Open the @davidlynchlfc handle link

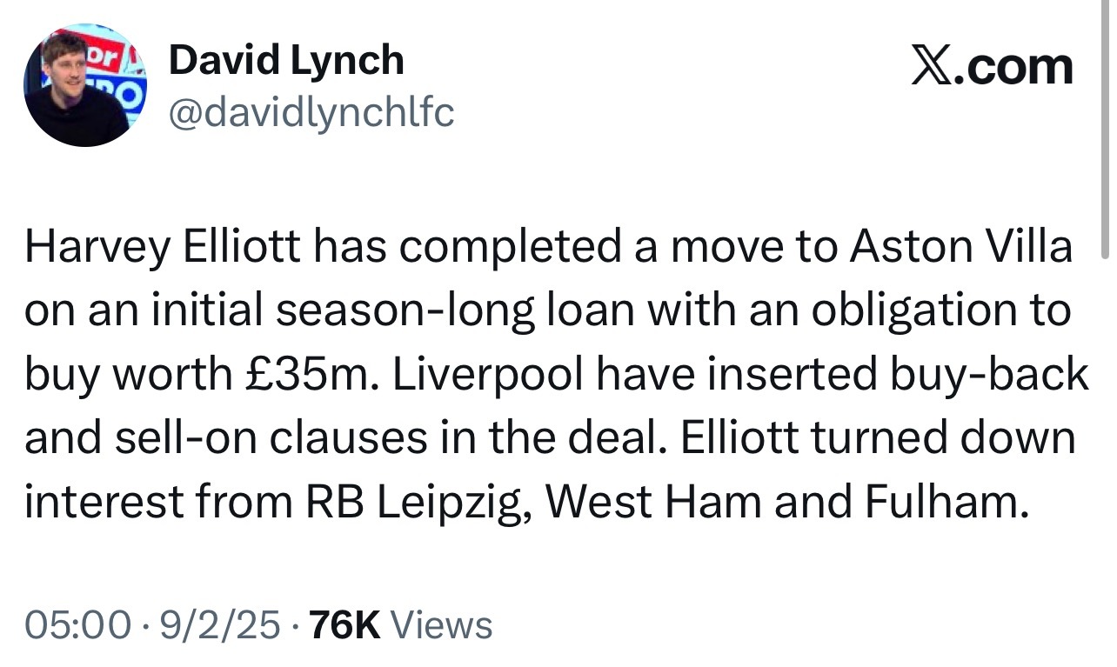(x=311, y=112)
